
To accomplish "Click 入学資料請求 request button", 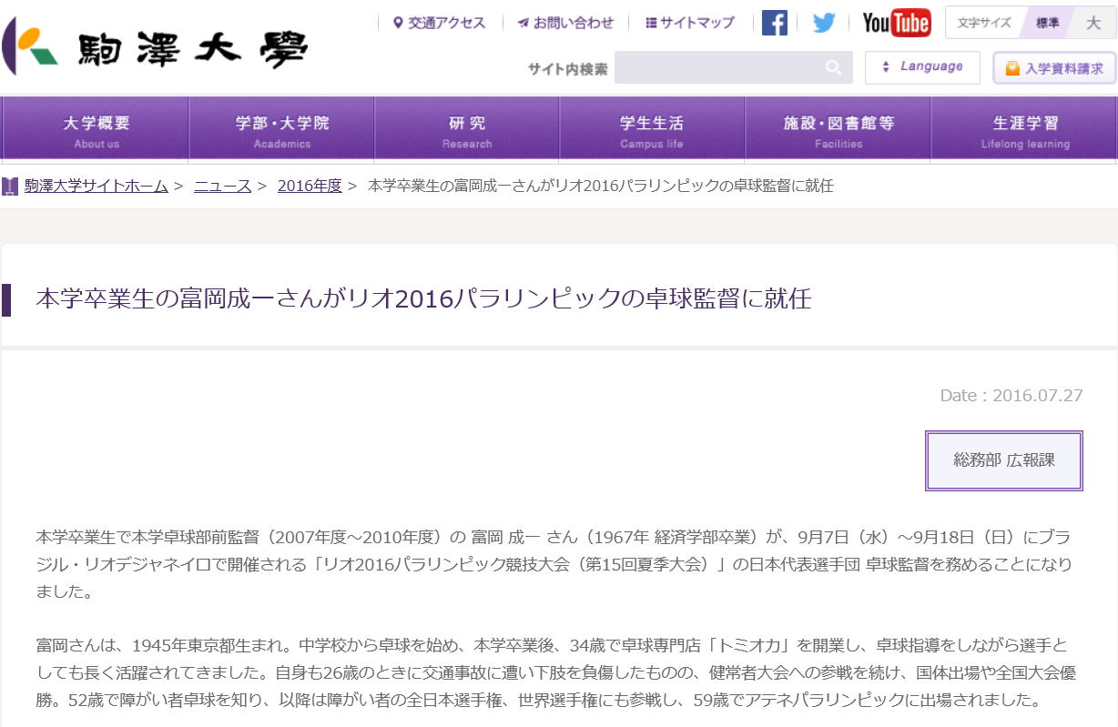I will 1054,68.
